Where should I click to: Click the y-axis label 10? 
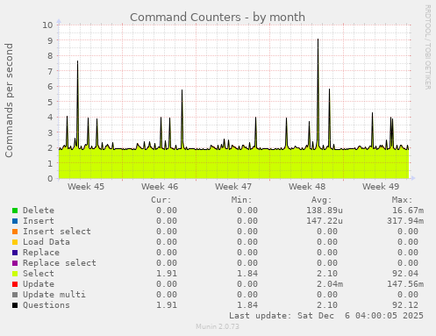click(47, 25)
